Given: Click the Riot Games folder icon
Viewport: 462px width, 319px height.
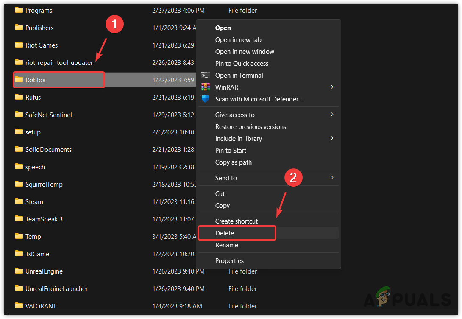Looking at the screenshot, I should click(x=19, y=45).
